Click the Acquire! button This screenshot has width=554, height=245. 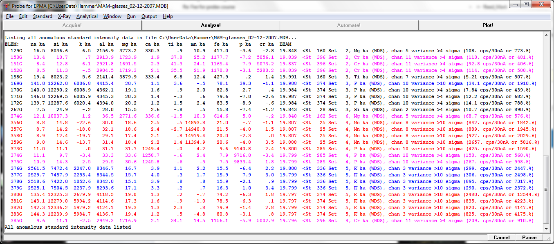(x=72, y=25)
